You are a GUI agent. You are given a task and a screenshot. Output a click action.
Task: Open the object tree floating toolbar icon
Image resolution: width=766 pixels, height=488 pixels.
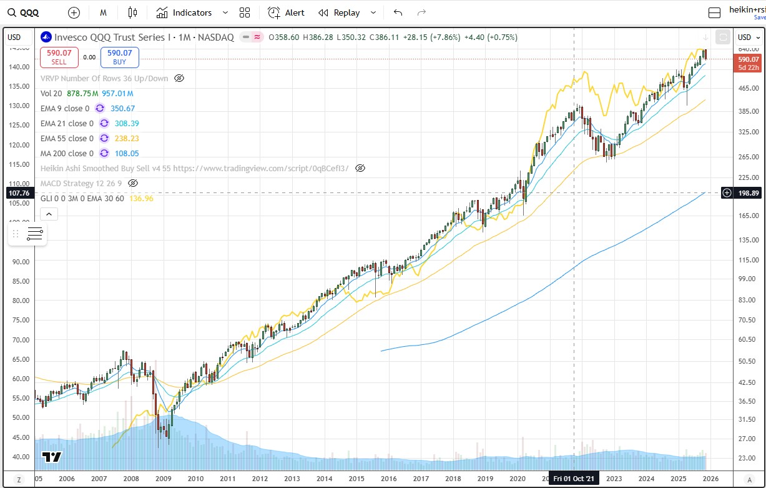tap(35, 234)
